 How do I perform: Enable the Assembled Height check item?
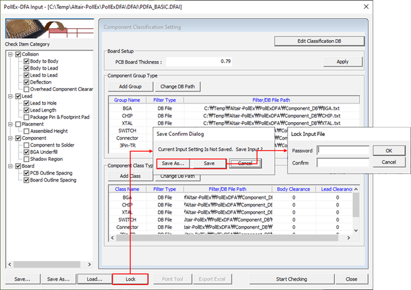point(26,132)
